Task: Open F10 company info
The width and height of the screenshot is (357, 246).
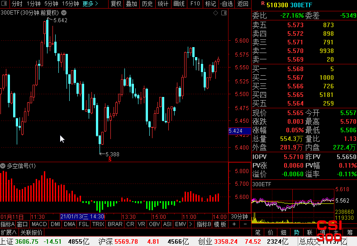Action: [195, 4]
